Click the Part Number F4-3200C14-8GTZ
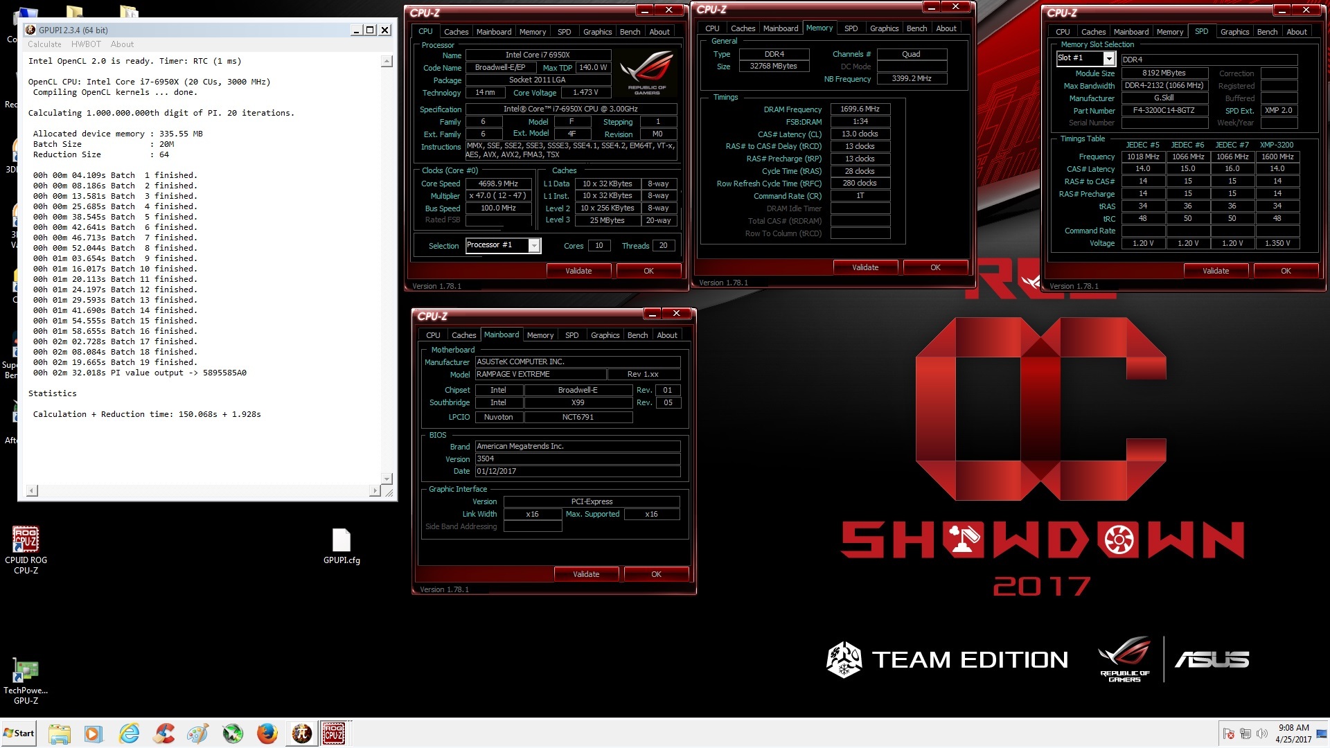This screenshot has height=748, width=1330. 1164,110
